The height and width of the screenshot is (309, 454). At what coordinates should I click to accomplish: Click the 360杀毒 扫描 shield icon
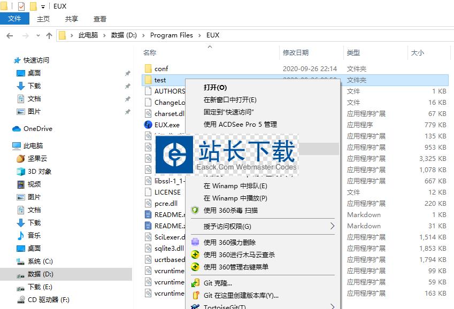coord(195,211)
